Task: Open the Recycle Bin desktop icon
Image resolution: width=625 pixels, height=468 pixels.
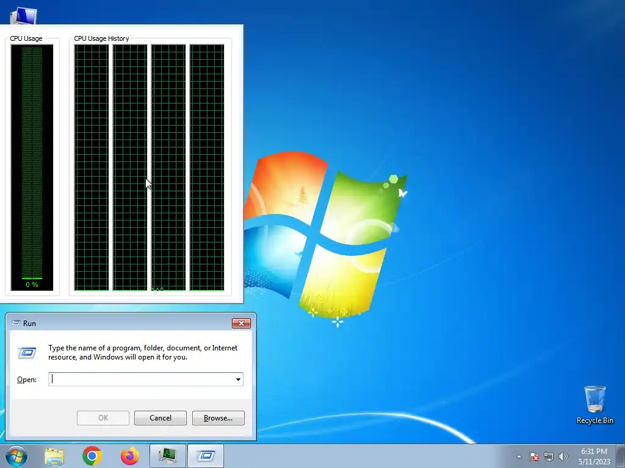Action: 594,405
